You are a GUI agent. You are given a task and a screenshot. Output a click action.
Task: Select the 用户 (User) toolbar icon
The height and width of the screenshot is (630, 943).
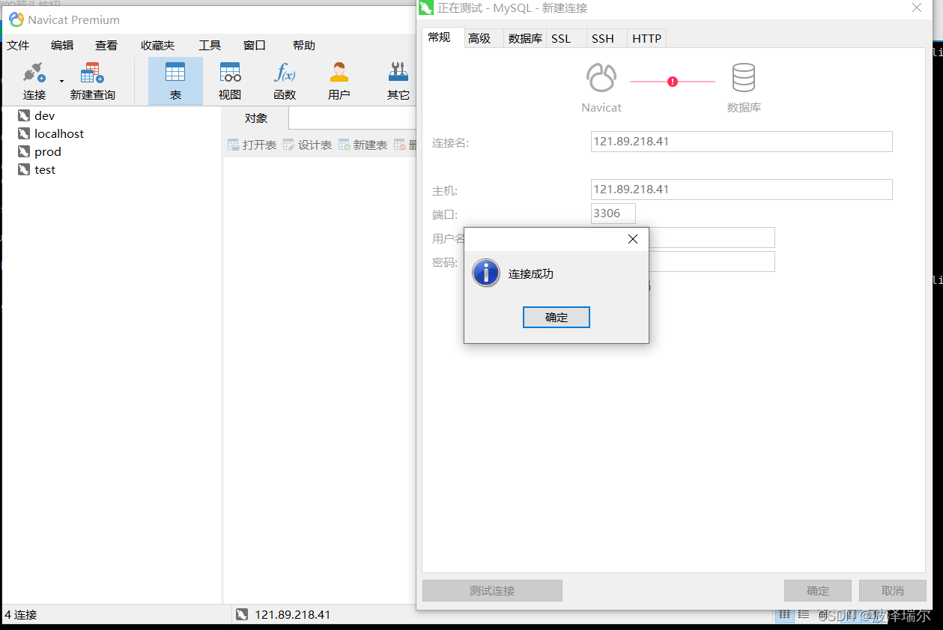coord(339,81)
